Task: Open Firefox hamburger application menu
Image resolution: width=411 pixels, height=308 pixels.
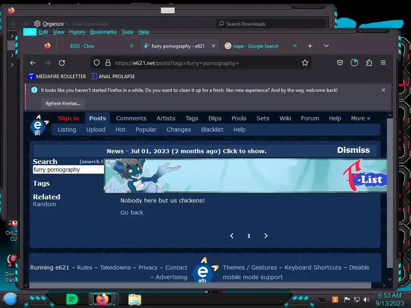Action: [383, 63]
